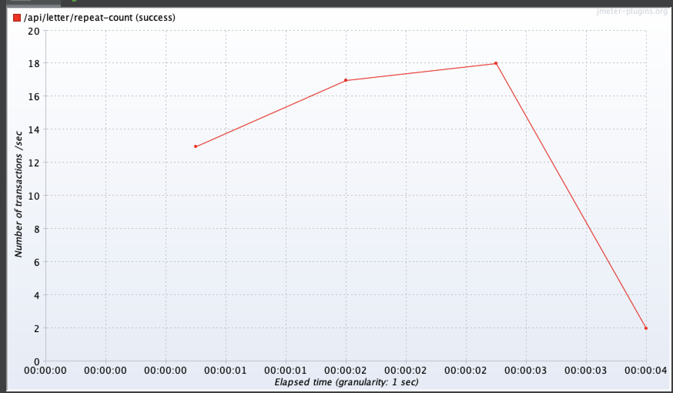Click the y-axis label 6
Image resolution: width=673 pixels, height=393 pixels.
point(37,262)
